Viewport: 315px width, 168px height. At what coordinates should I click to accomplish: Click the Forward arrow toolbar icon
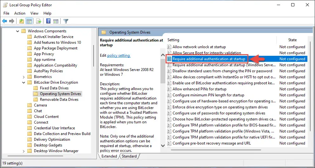coord(12,21)
